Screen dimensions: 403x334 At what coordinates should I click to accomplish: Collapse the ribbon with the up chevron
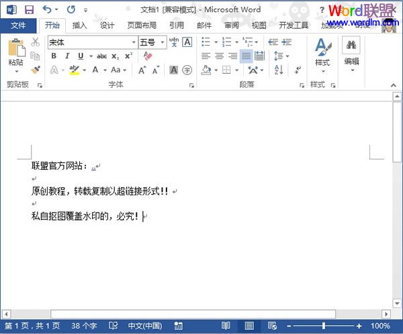394,85
